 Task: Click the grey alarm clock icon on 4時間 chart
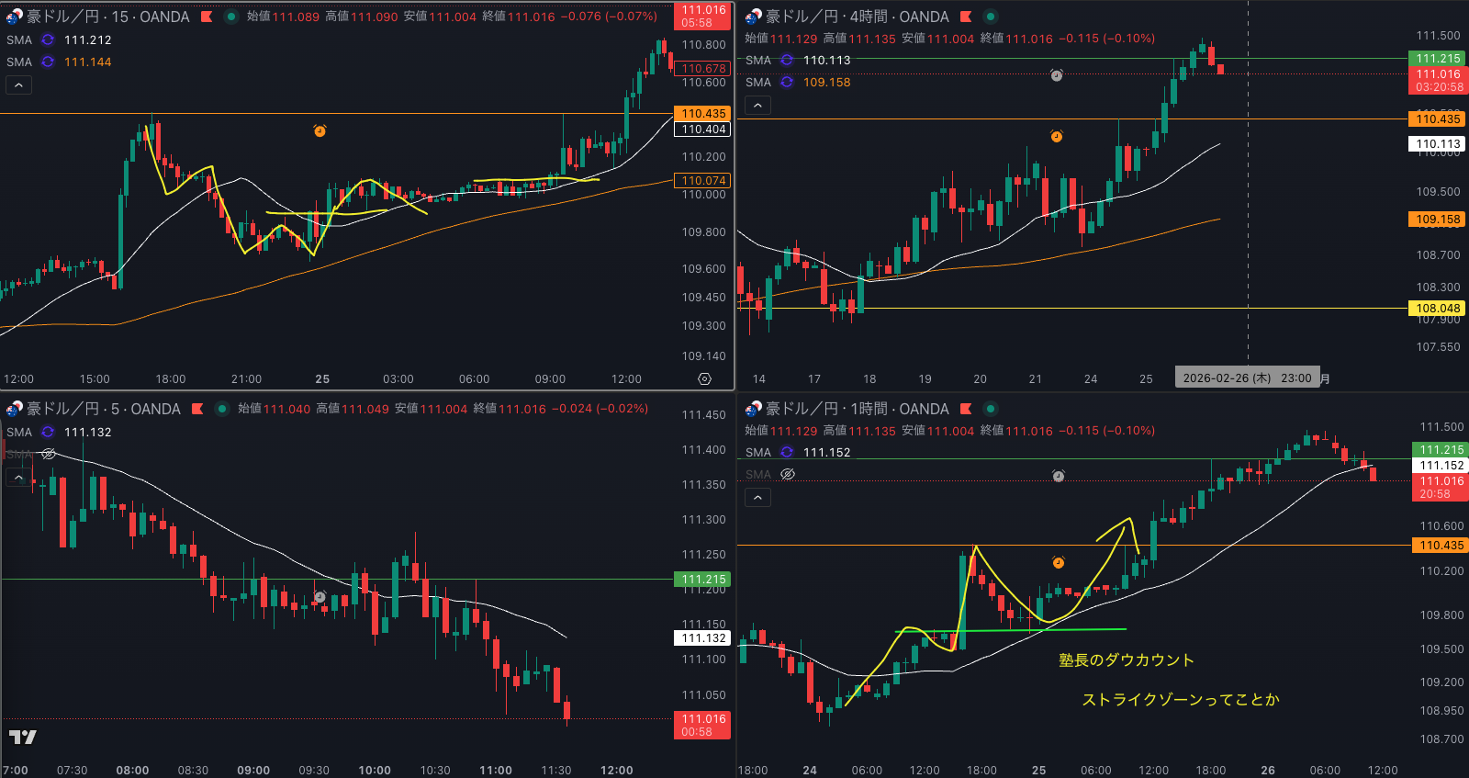pos(1057,75)
